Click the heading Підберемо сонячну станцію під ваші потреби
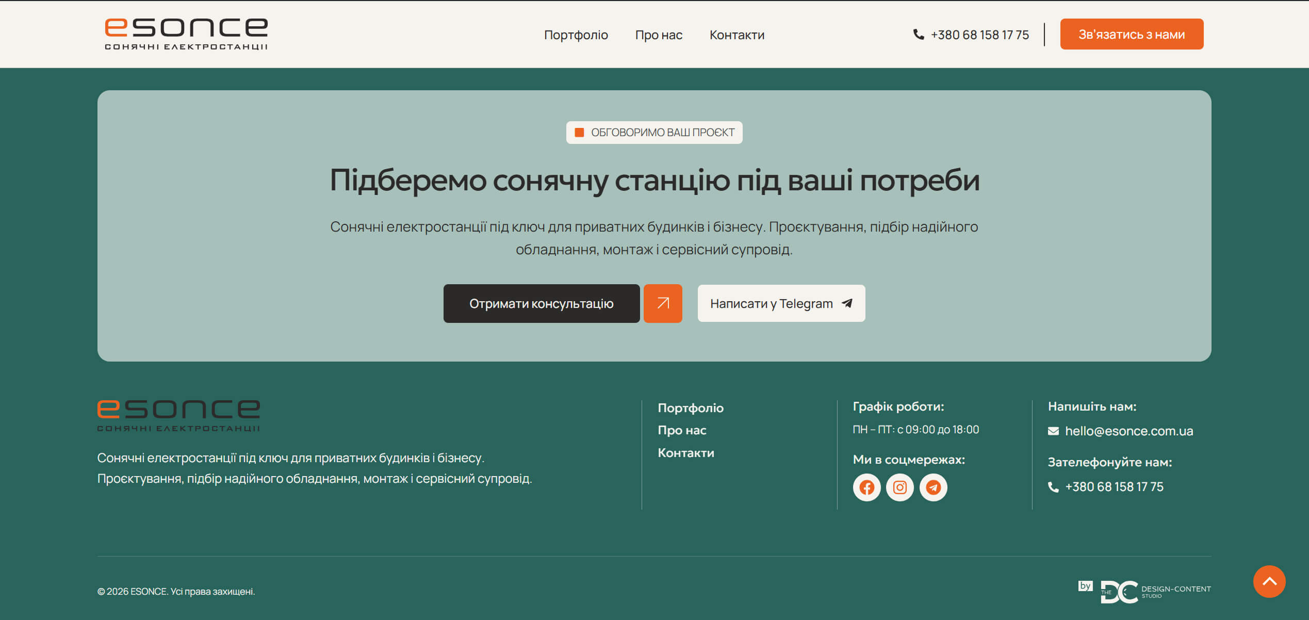 pos(654,181)
